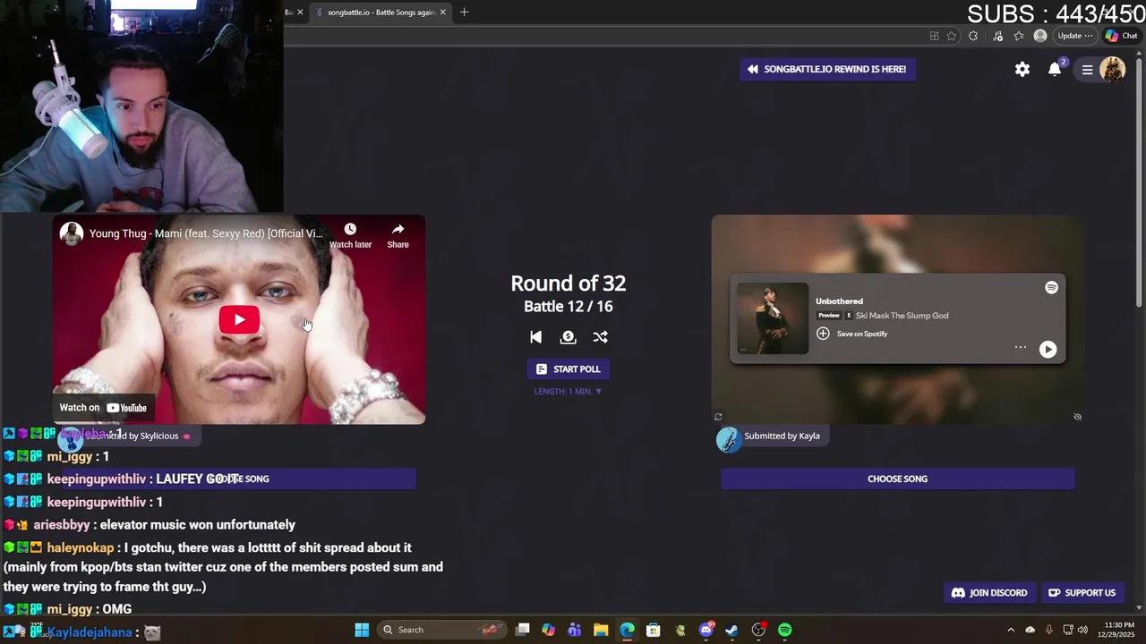
Task: Open the hamburger menu
Action: [x=1087, y=69]
